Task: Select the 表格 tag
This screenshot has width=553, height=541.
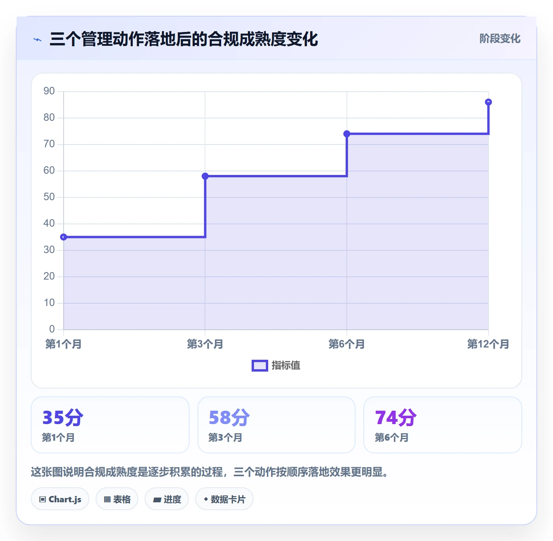Action: (117, 499)
